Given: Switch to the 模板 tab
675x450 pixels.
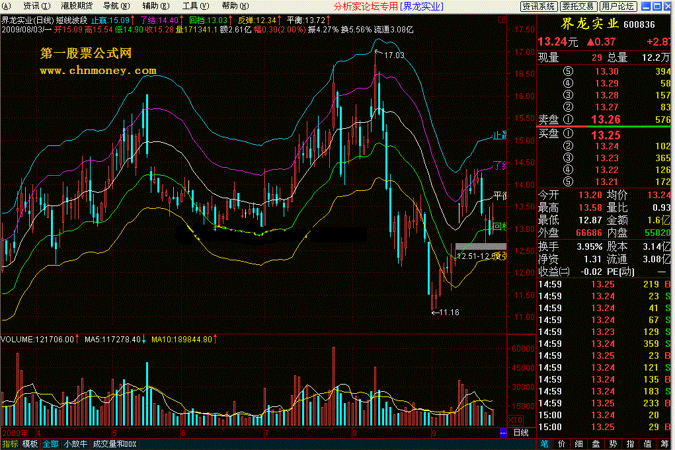Looking at the screenshot, I should (30, 444).
